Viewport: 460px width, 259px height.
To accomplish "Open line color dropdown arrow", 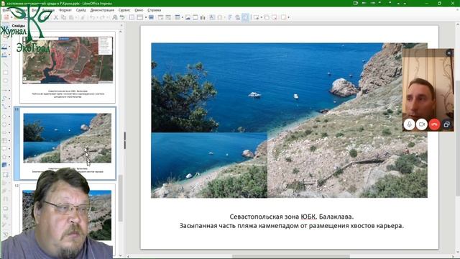I will pyautogui.click(x=9, y=47).
